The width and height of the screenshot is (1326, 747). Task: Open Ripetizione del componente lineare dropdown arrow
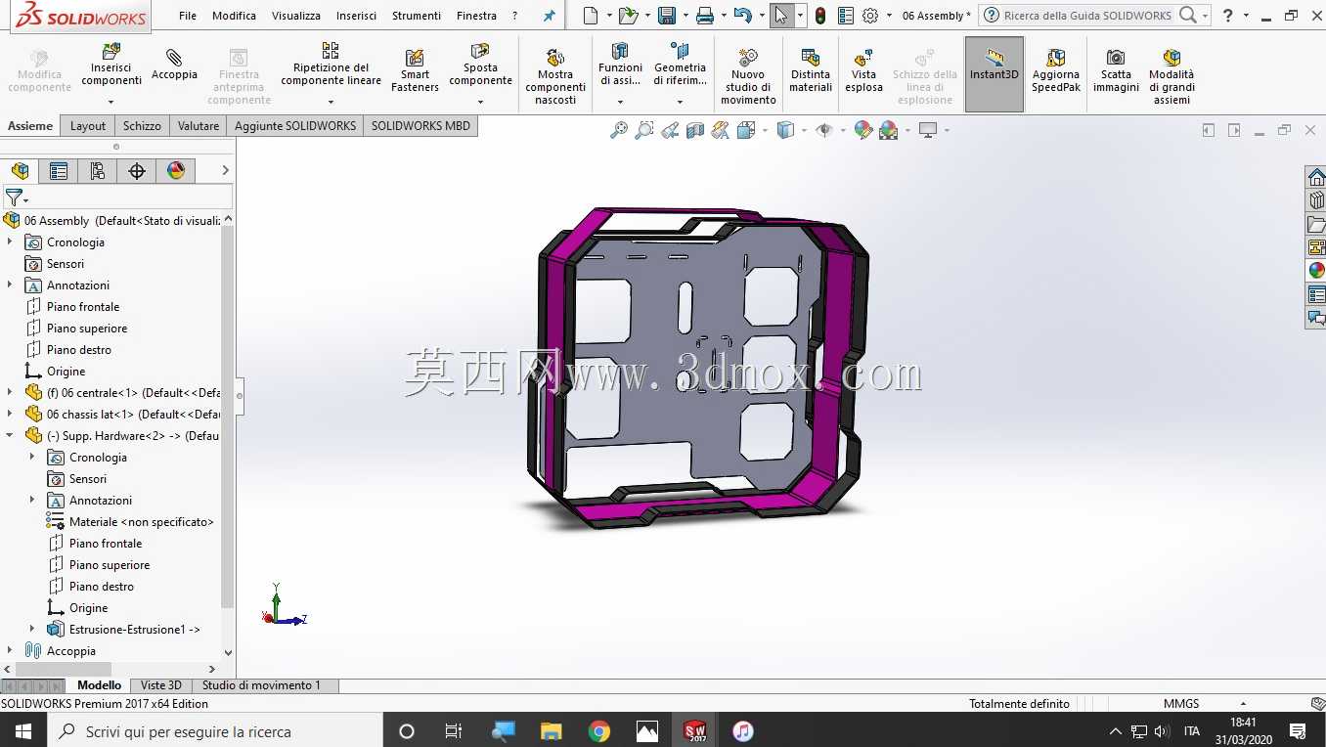pos(331,102)
